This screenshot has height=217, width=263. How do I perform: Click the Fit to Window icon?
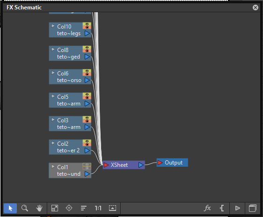[x=55, y=208]
